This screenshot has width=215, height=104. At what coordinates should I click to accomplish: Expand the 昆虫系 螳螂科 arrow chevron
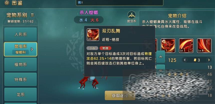pos(32,49)
